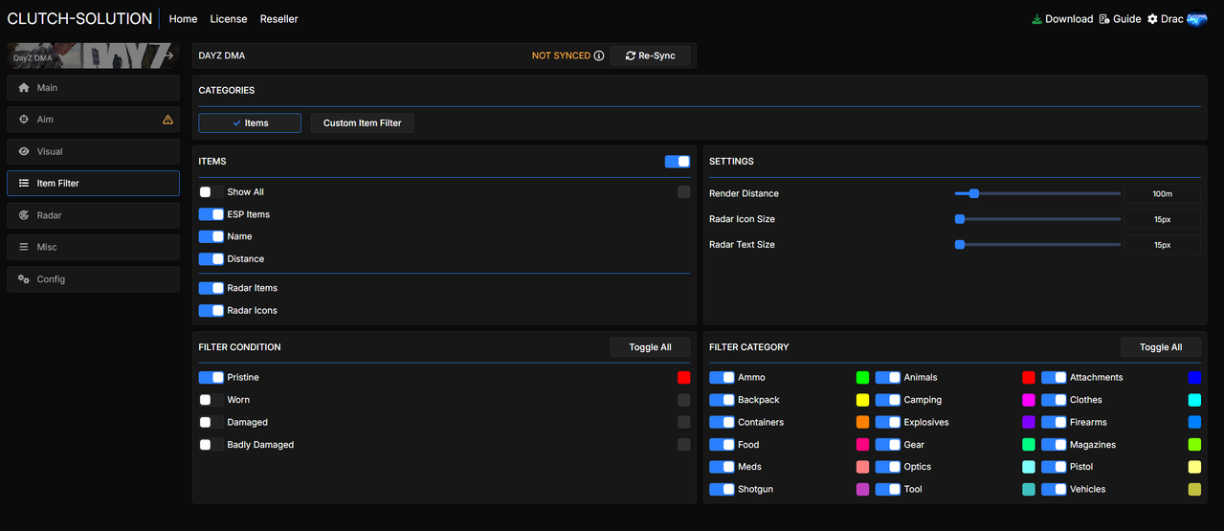The width and height of the screenshot is (1224, 531).
Task: Enable the Damaged condition filter
Action: 211,422
